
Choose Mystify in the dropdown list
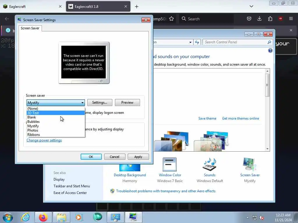click(x=56, y=126)
